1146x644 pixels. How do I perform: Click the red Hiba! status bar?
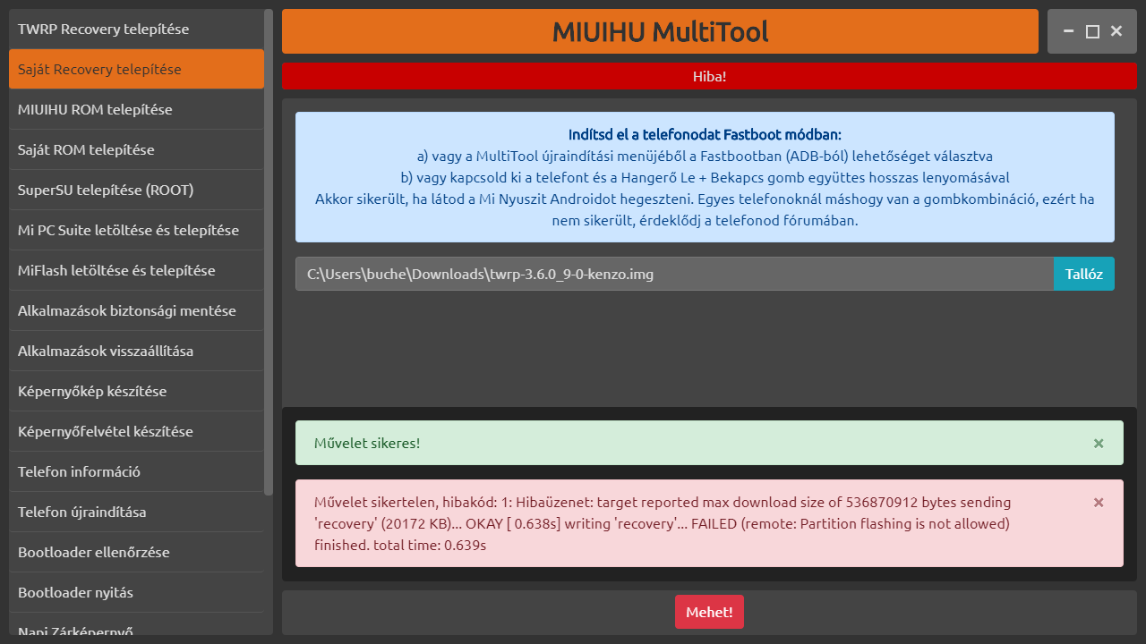709,76
